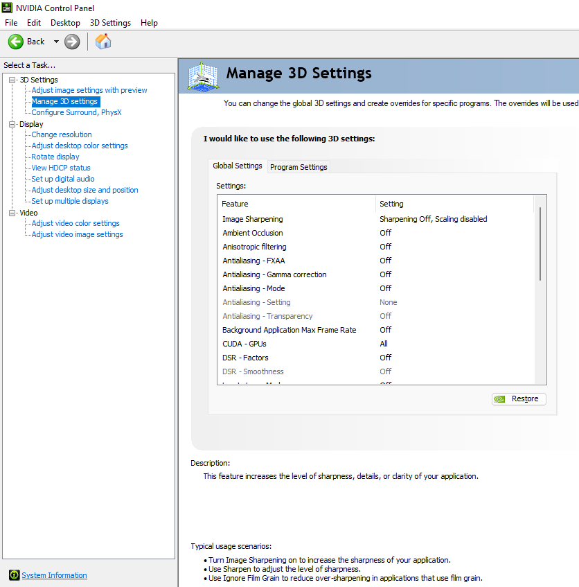This screenshot has width=579, height=587.
Task: Open the System Information link
Action: pyautogui.click(x=54, y=575)
